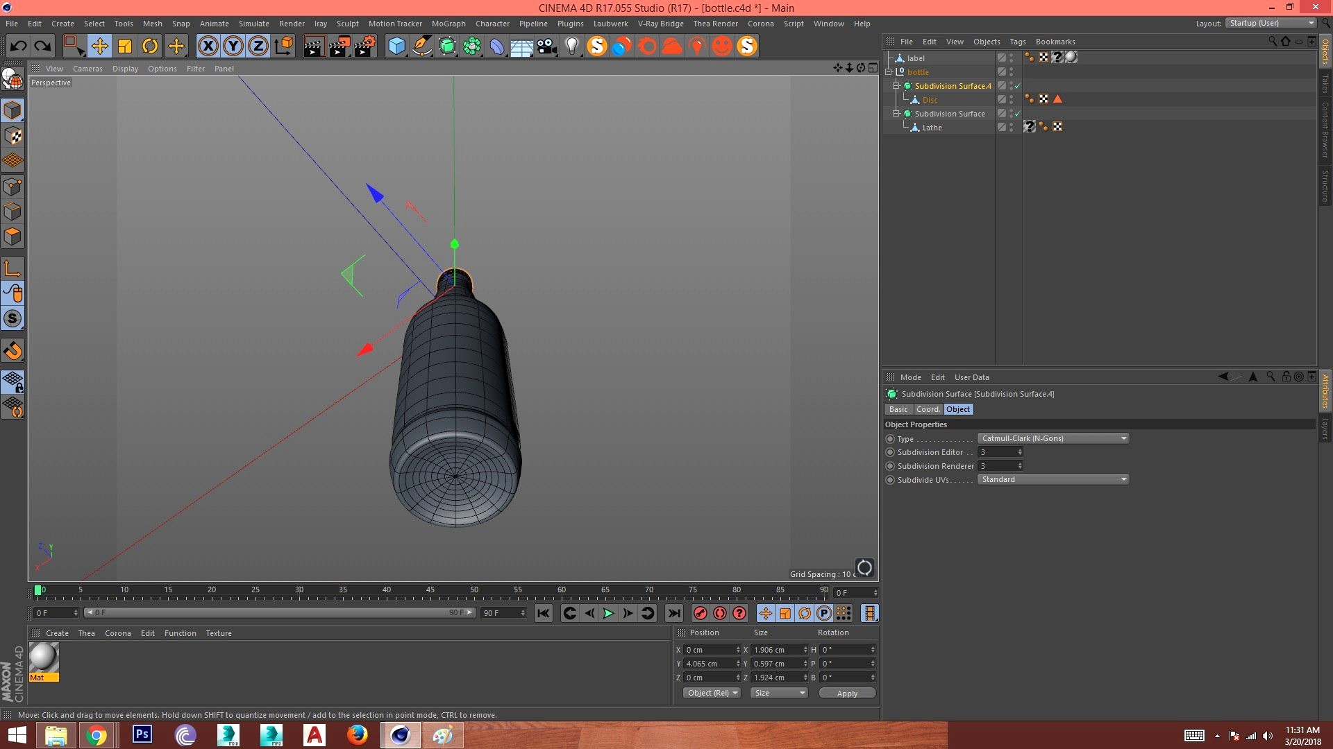Add a light via the bulb icon
The width and height of the screenshot is (1333, 749).
[571, 46]
